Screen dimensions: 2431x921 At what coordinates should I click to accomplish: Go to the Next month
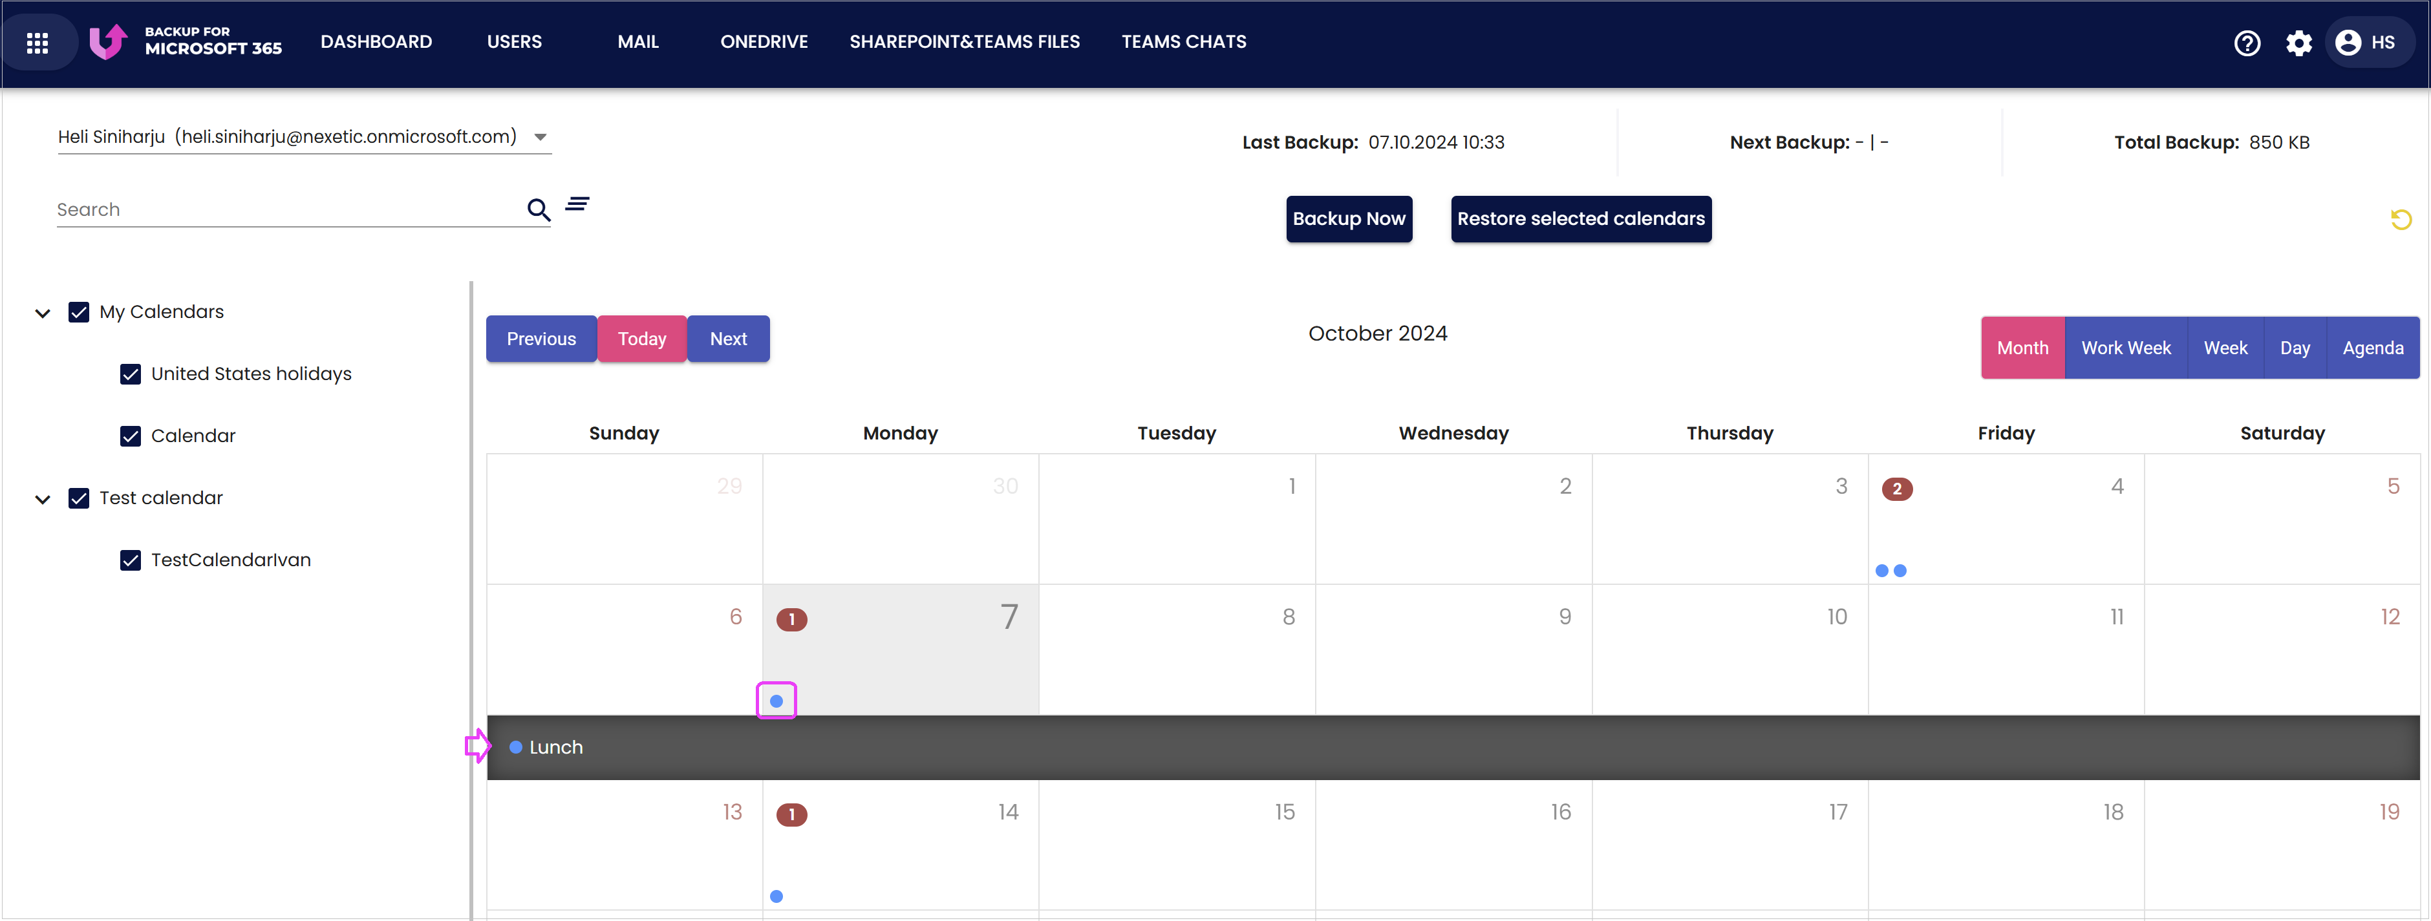coord(729,339)
